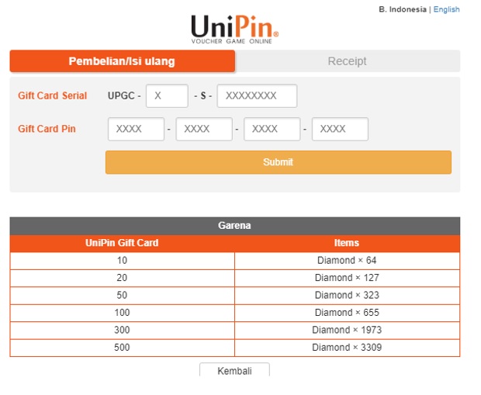This screenshot has height=395, width=481.
Task: Click the Diamond × 1973 item
Action: coord(346,331)
